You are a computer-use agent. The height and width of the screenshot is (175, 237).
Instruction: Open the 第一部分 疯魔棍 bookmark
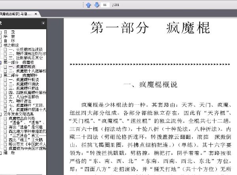[x=19, y=62]
